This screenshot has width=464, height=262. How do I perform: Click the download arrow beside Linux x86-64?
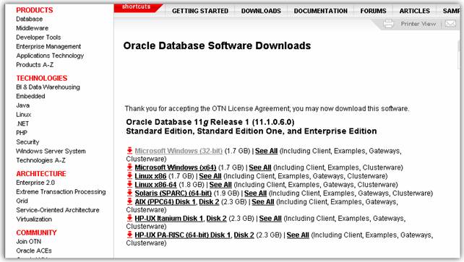point(129,184)
